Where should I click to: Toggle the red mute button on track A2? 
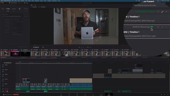click(x=7, y=91)
